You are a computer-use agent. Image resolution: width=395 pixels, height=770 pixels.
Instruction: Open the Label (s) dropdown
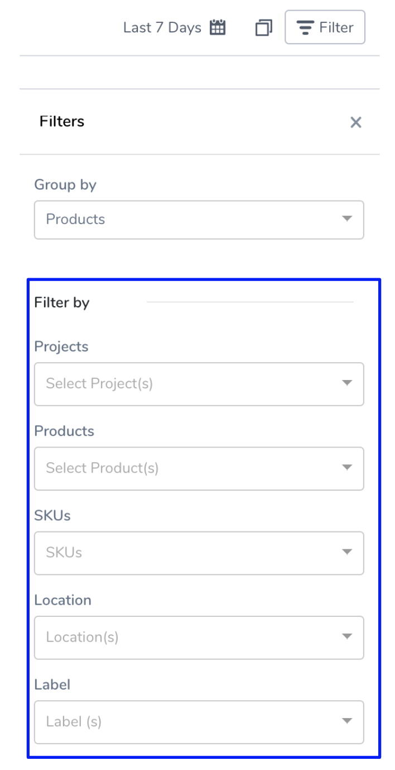199,722
